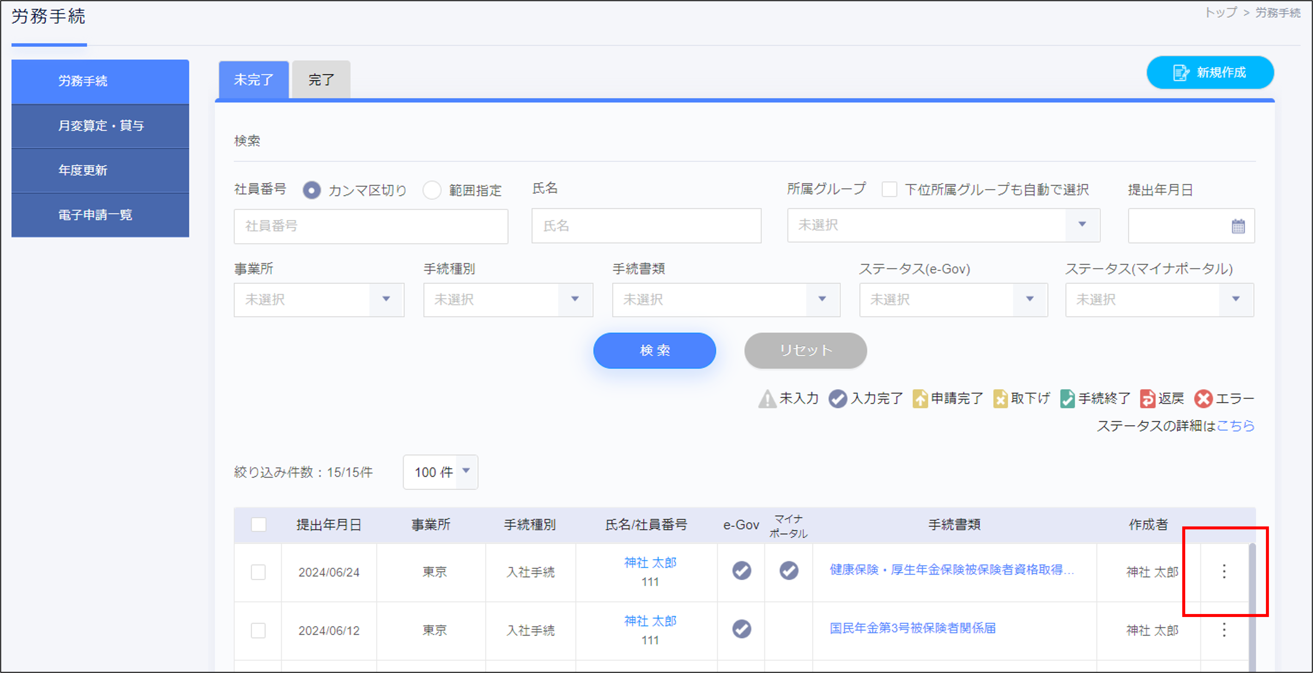Screen dimensions: 1313x673
Task: Click the 作成者 column header
Action: [x=1148, y=525]
